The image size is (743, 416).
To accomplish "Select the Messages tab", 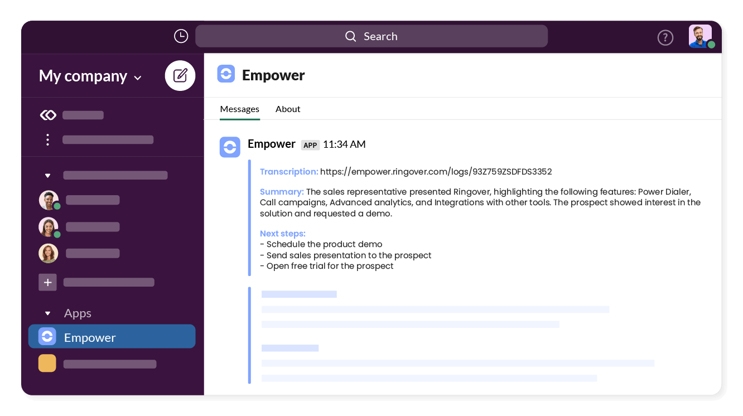I will (x=239, y=109).
